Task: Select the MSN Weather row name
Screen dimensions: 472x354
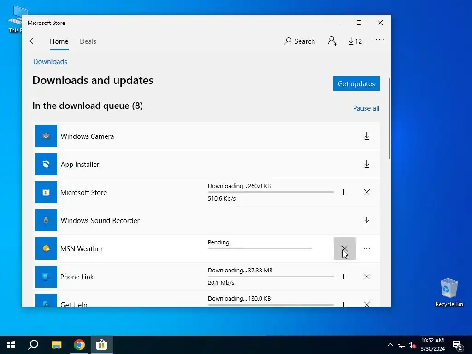Action: [x=82, y=248]
